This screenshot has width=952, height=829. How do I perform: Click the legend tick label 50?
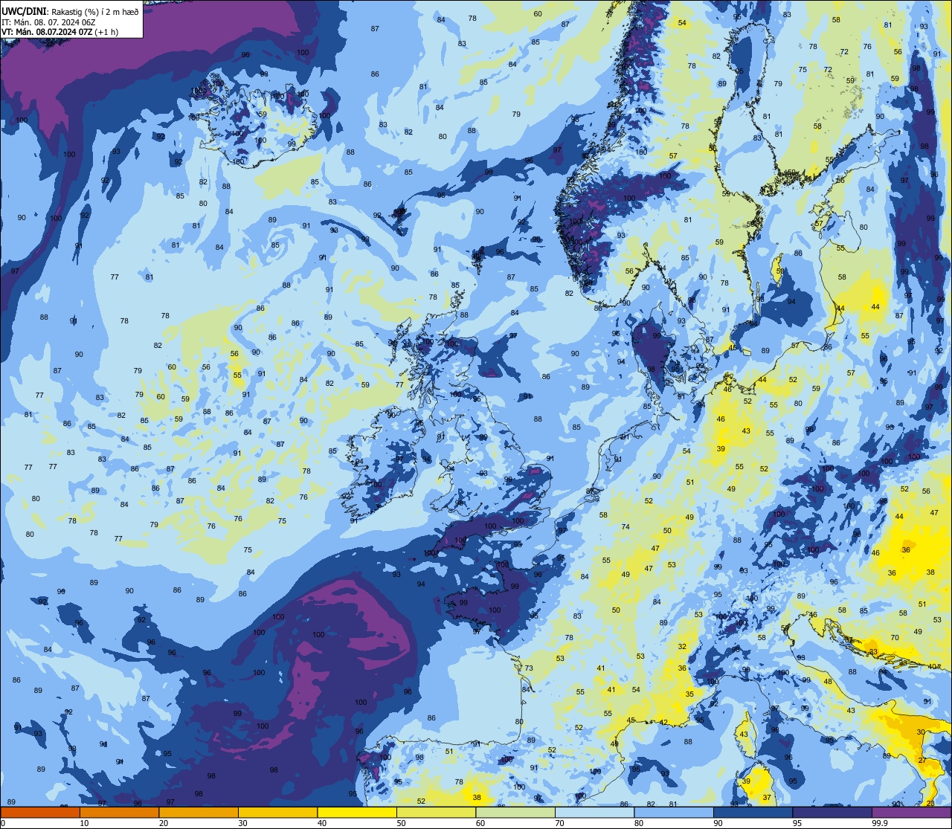(x=401, y=823)
